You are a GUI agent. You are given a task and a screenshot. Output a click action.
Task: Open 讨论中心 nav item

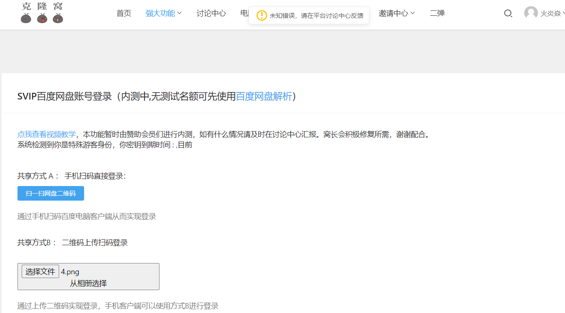[x=211, y=13]
